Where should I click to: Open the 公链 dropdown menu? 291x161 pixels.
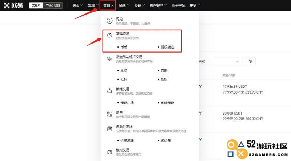[139, 5]
